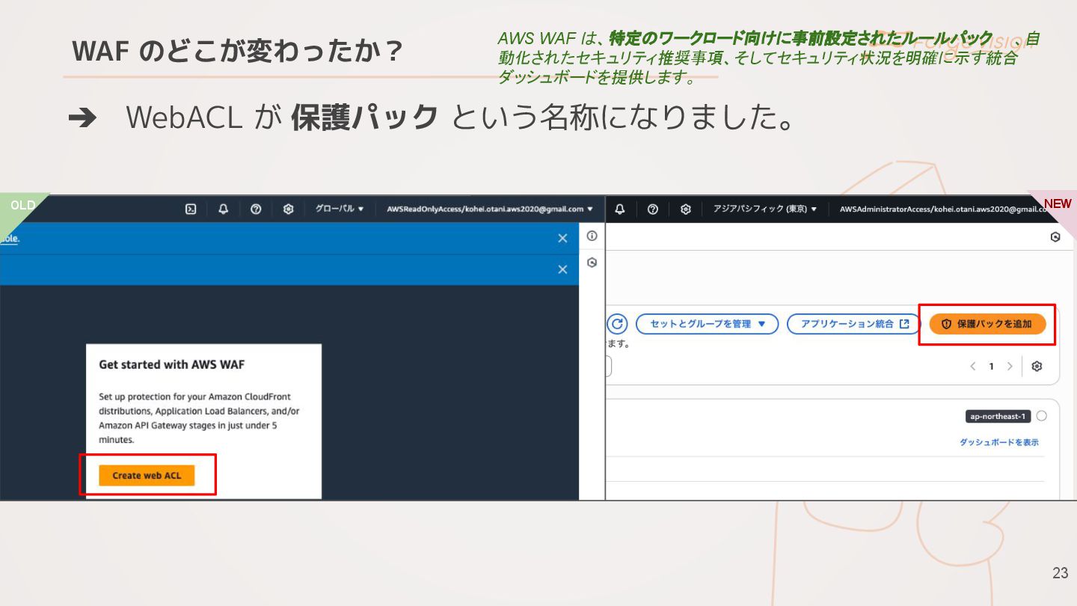The height and width of the screenshot is (606, 1077).
Task: Click アプリケーション統合 external link button
Action: [853, 324]
